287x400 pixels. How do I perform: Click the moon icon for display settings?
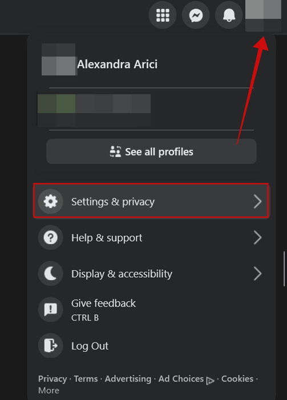click(x=50, y=274)
